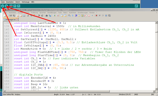
Task: Click the Find binoculars icon in Notepad++
Action: tap(47, 15)
